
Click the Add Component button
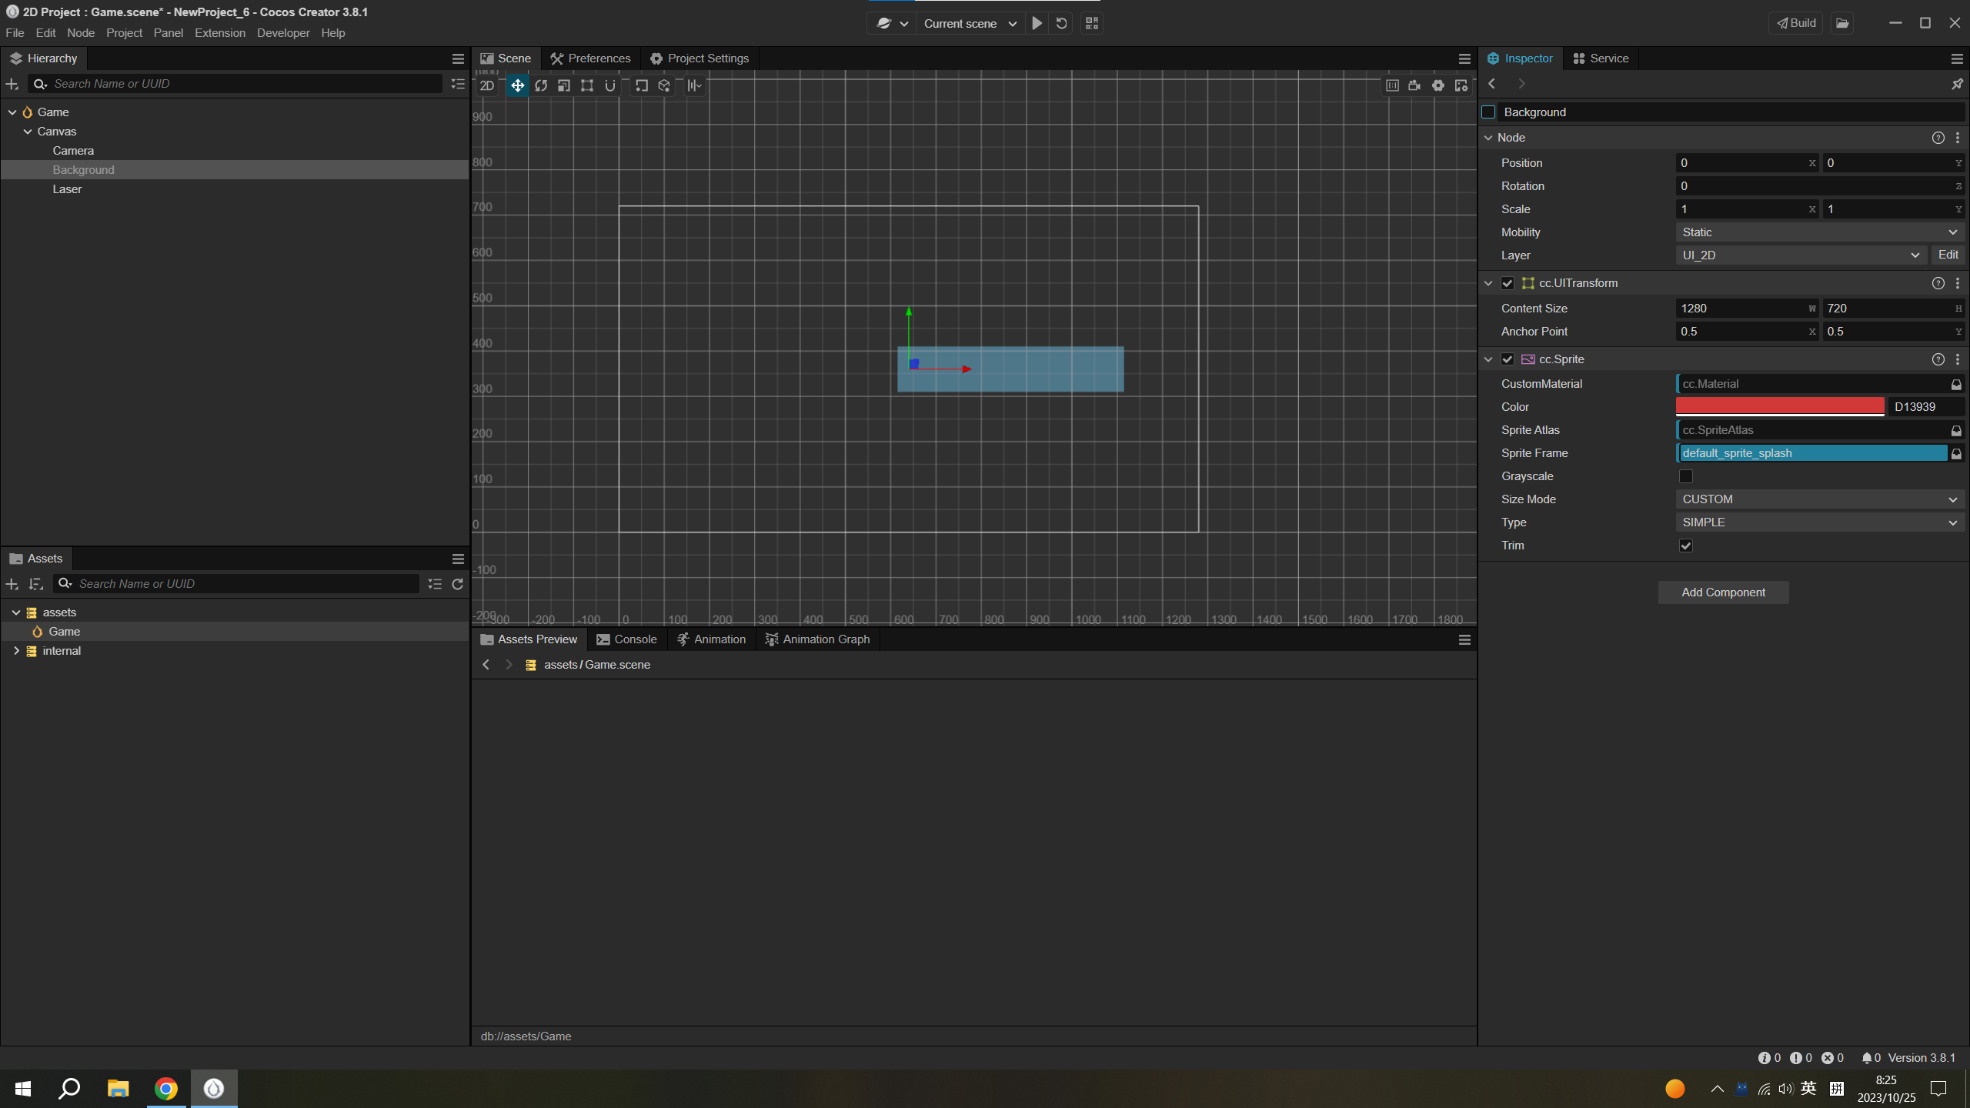(x=1723, y=592)
